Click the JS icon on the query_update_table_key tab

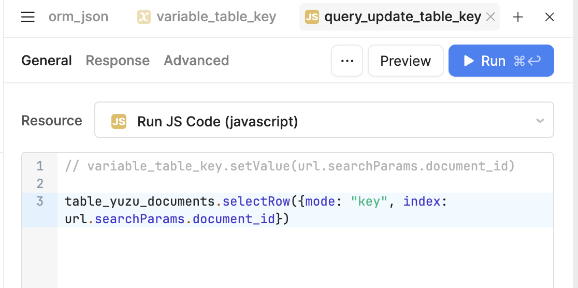tap(312, 17)
